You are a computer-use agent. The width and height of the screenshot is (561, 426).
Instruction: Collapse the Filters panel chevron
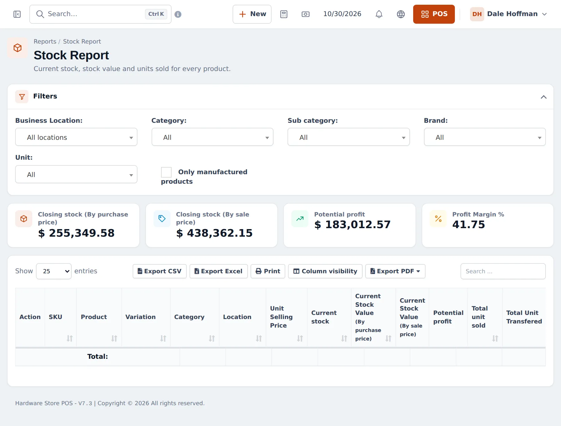pos(543,97)
